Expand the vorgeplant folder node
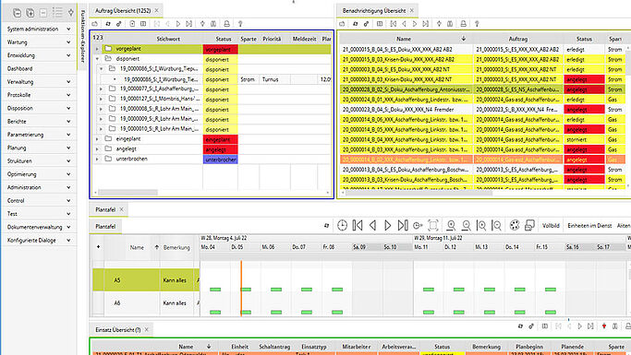The image size is (631, 355). pyautogui.click(x=97, y=49)
